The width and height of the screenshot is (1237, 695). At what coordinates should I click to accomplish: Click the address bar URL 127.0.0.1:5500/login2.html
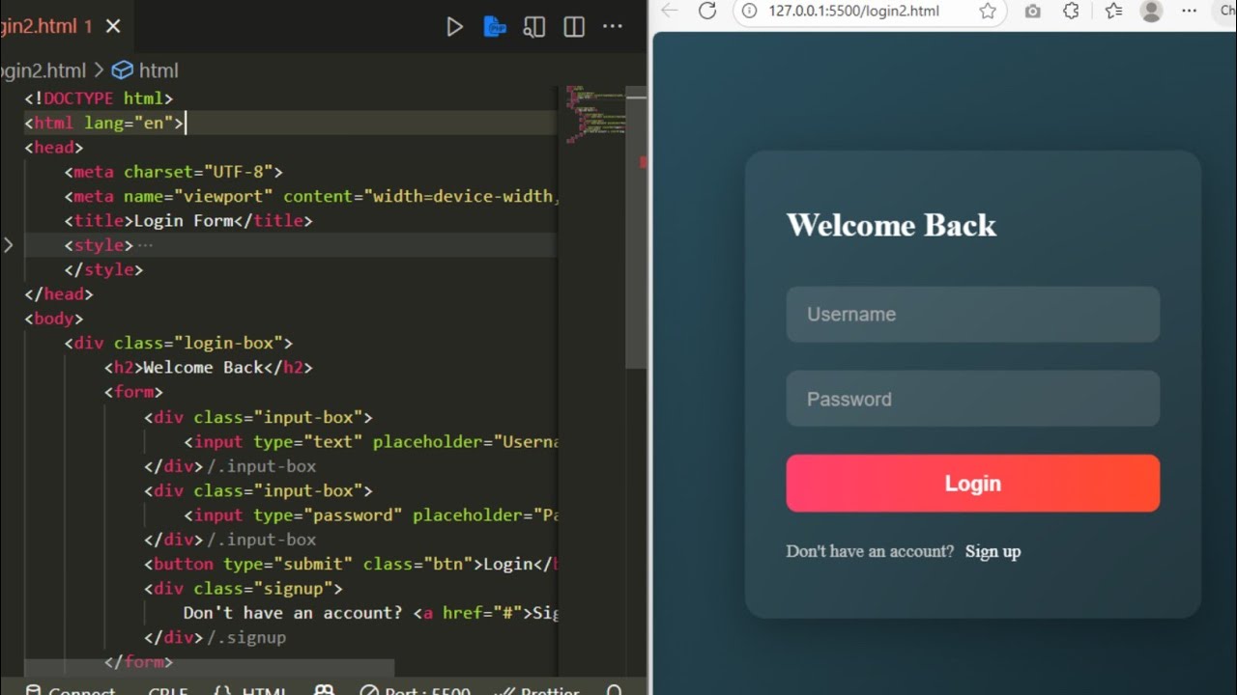click(853, 11)
